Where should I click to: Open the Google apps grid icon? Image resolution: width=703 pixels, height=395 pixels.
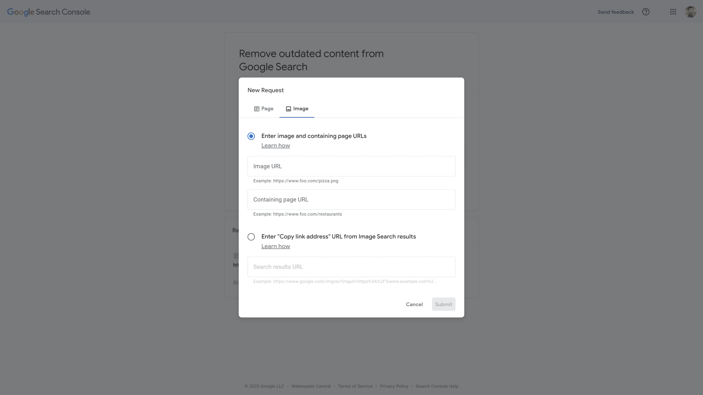pyautogui.click(x=673, y=12)
